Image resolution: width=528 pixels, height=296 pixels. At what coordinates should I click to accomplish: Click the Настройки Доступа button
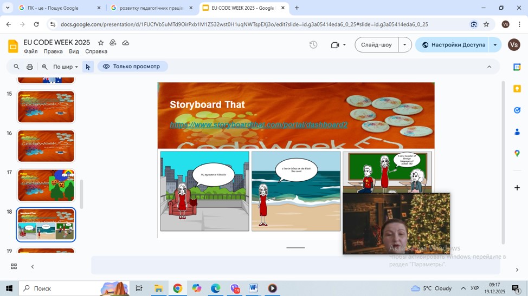[x=453, y=45]
